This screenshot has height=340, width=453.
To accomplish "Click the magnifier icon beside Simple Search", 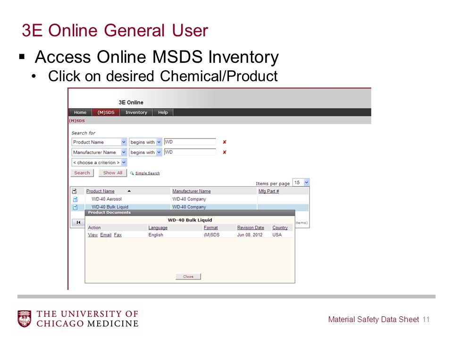I will coord(132,173).
